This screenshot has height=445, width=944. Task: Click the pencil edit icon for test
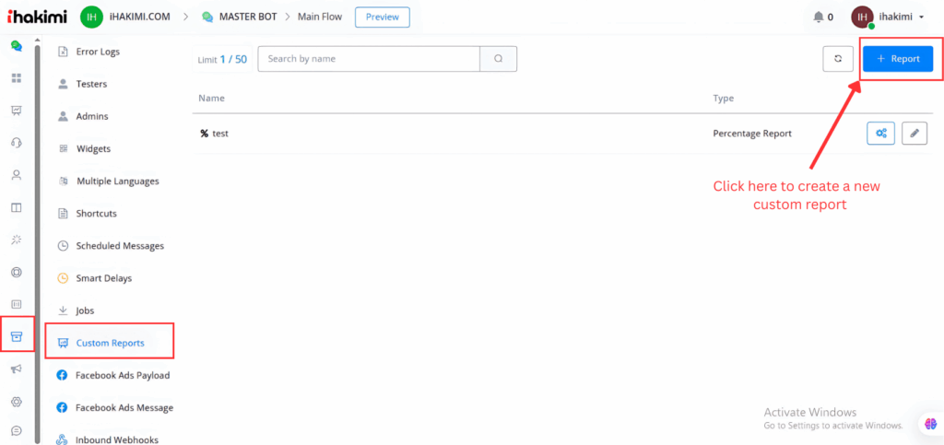(914, 134)
